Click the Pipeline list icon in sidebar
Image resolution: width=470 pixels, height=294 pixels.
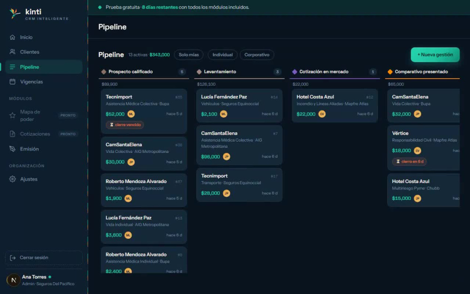pyautogui.click(x=12, y=67)
